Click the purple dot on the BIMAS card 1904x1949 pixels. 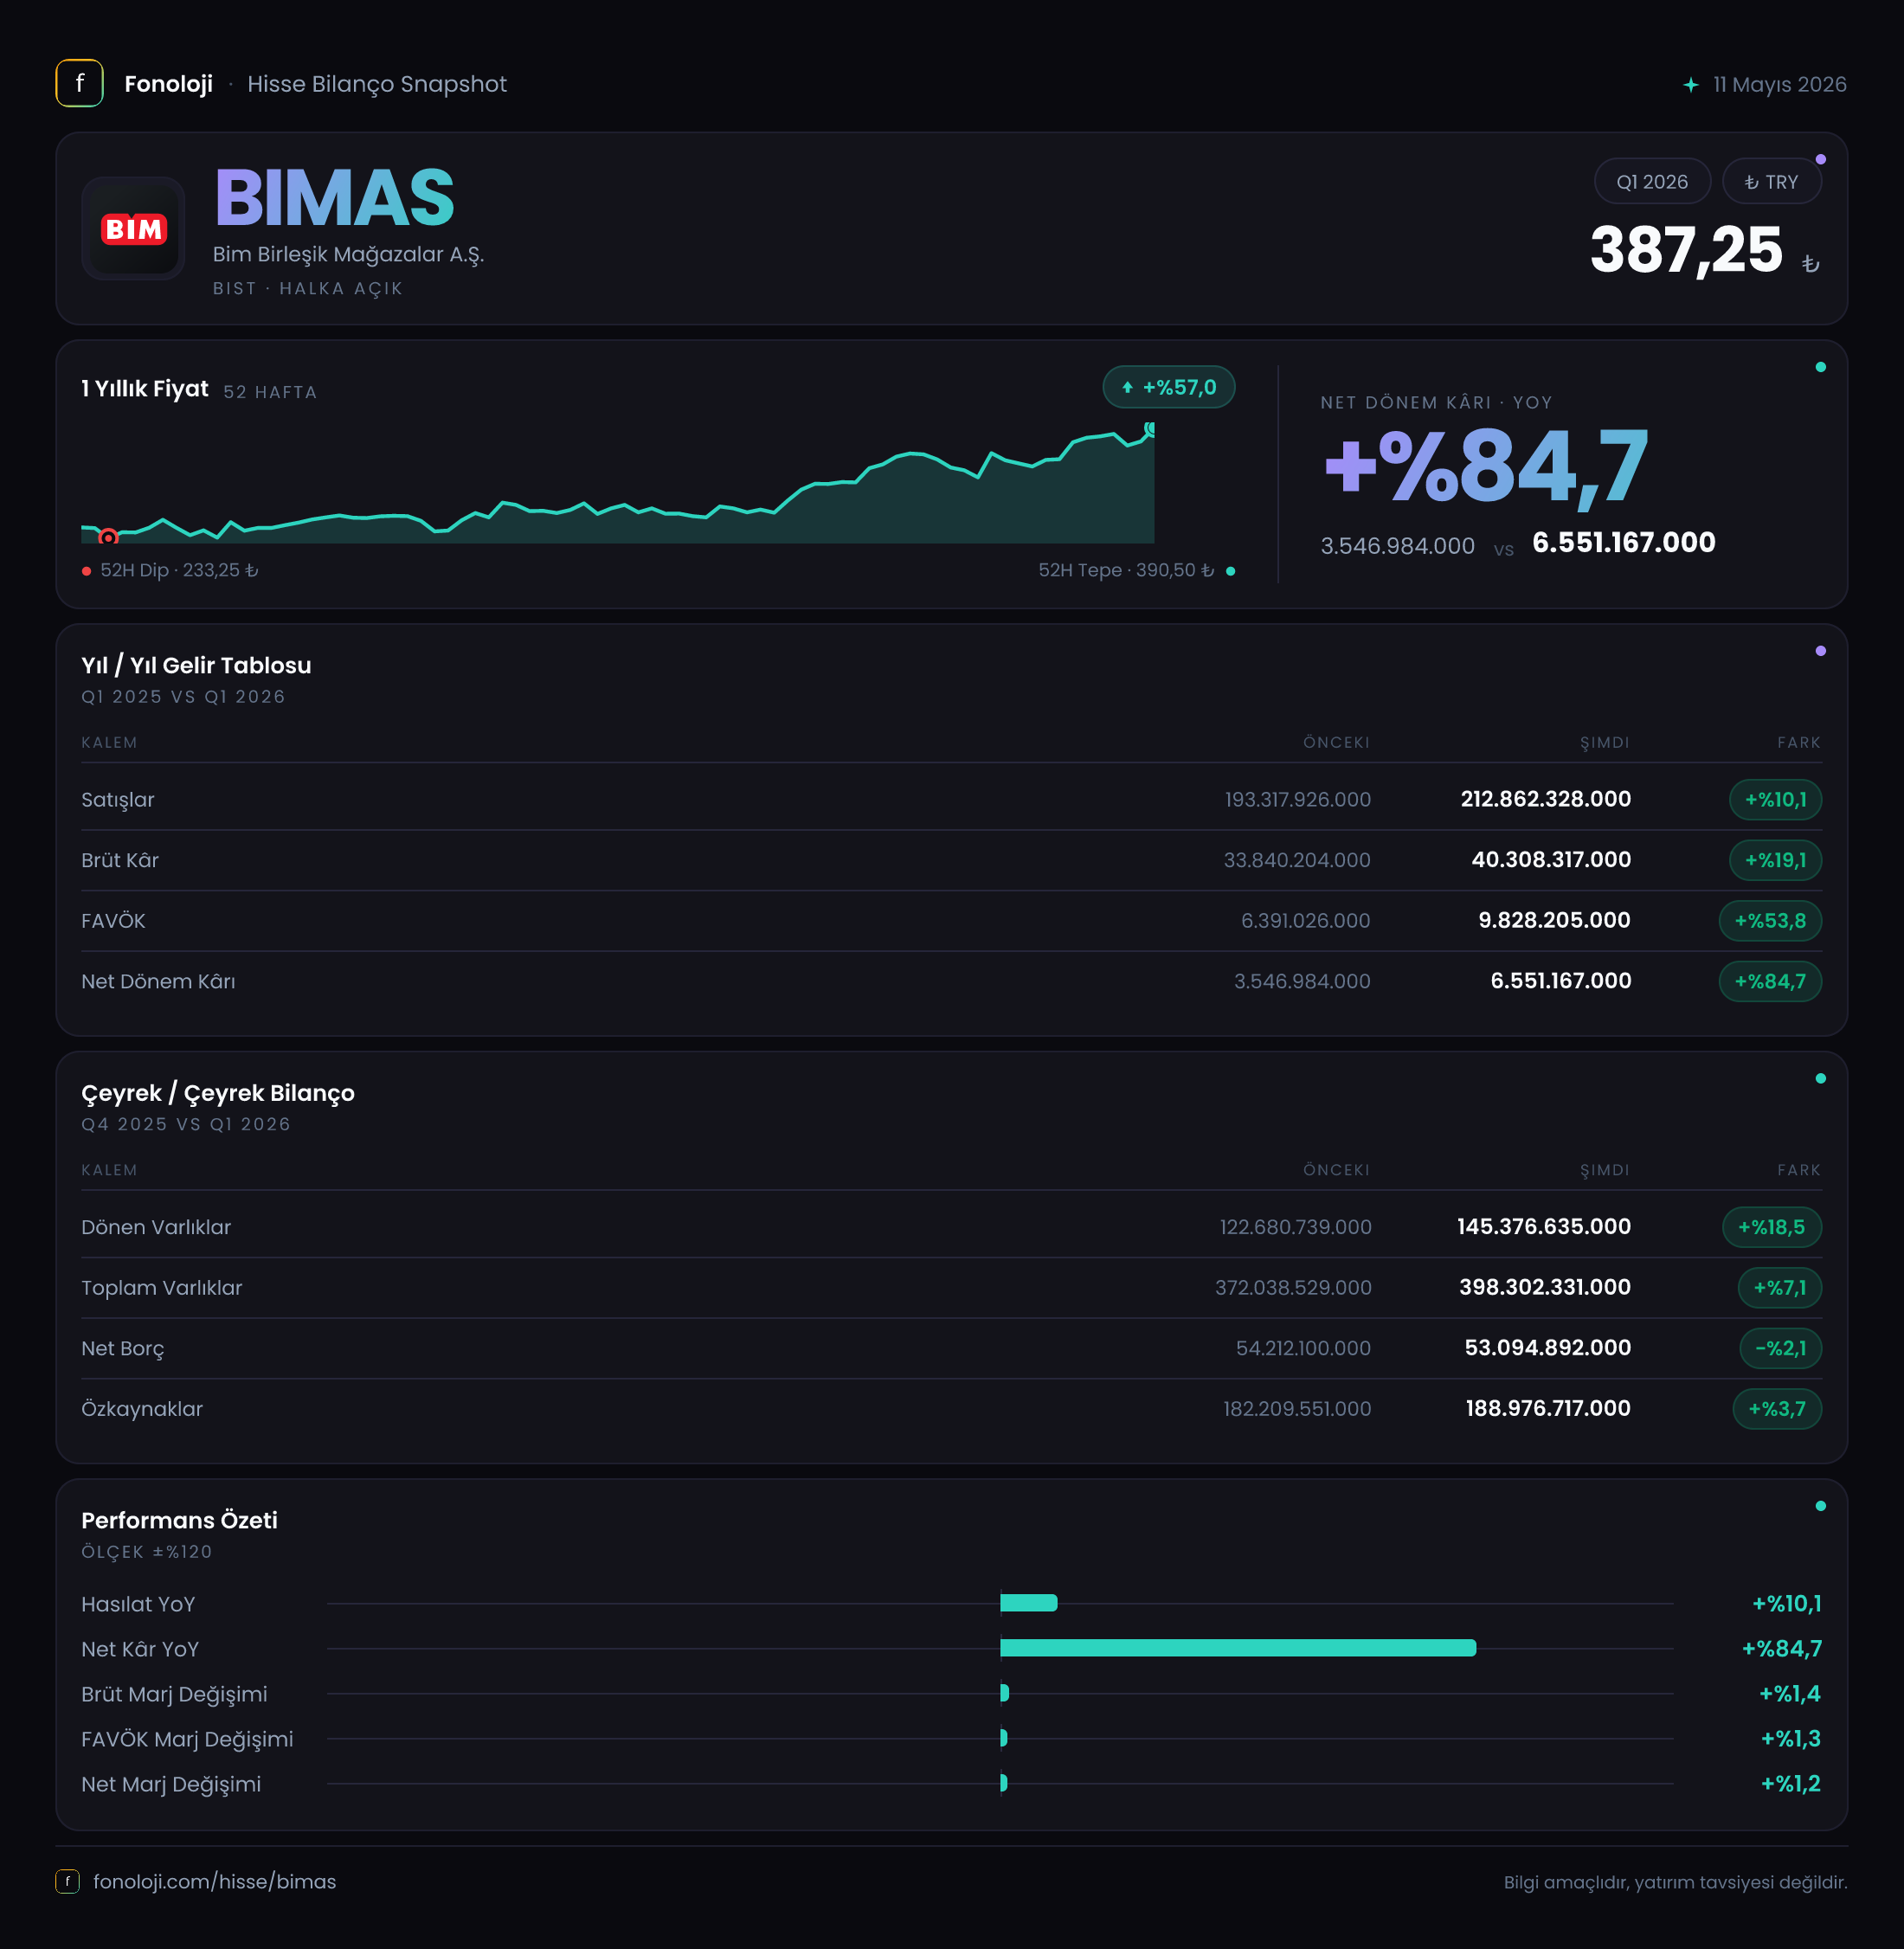tap(1820, 160)
